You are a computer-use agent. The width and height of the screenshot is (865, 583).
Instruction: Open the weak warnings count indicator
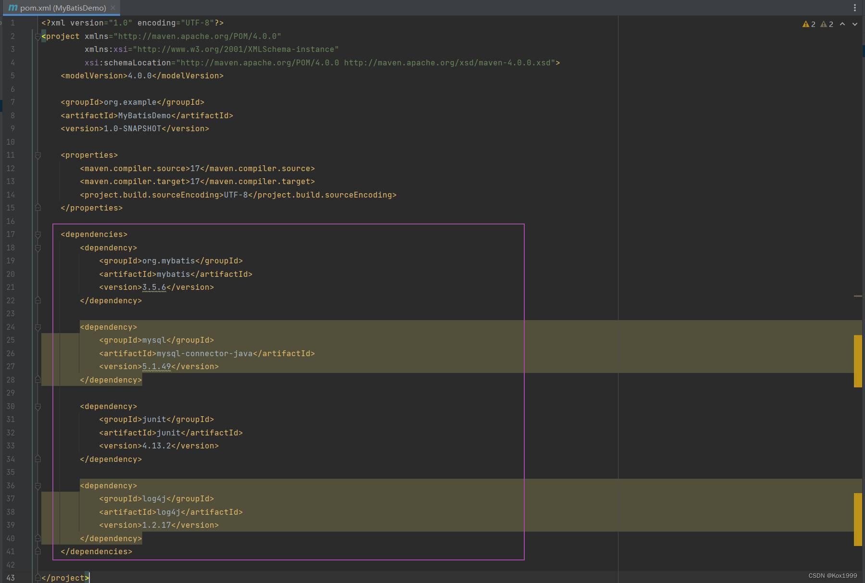pos(827,24)
